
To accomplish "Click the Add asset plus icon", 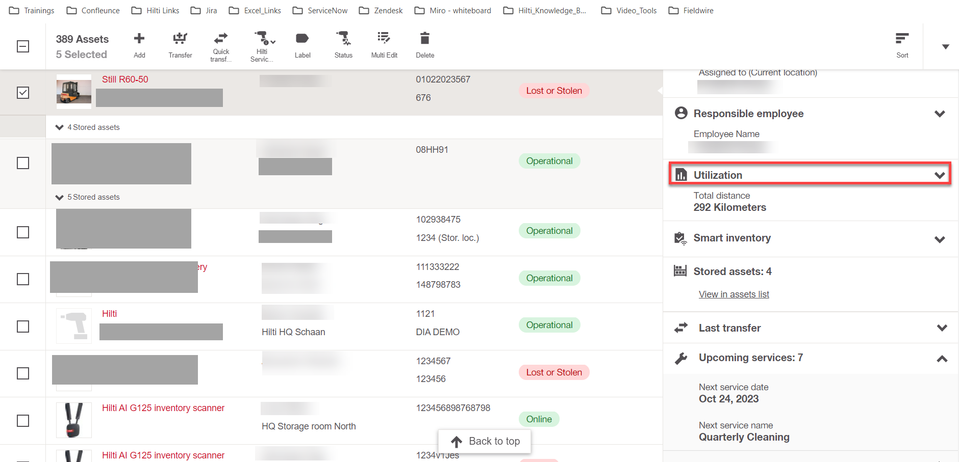I will (139, 39).
